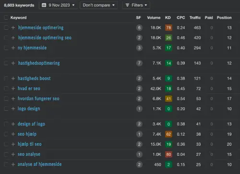Expand plus icon for ny hjemmeside
This screenshot has width=240, height=174.
click(x=13, y=48)
